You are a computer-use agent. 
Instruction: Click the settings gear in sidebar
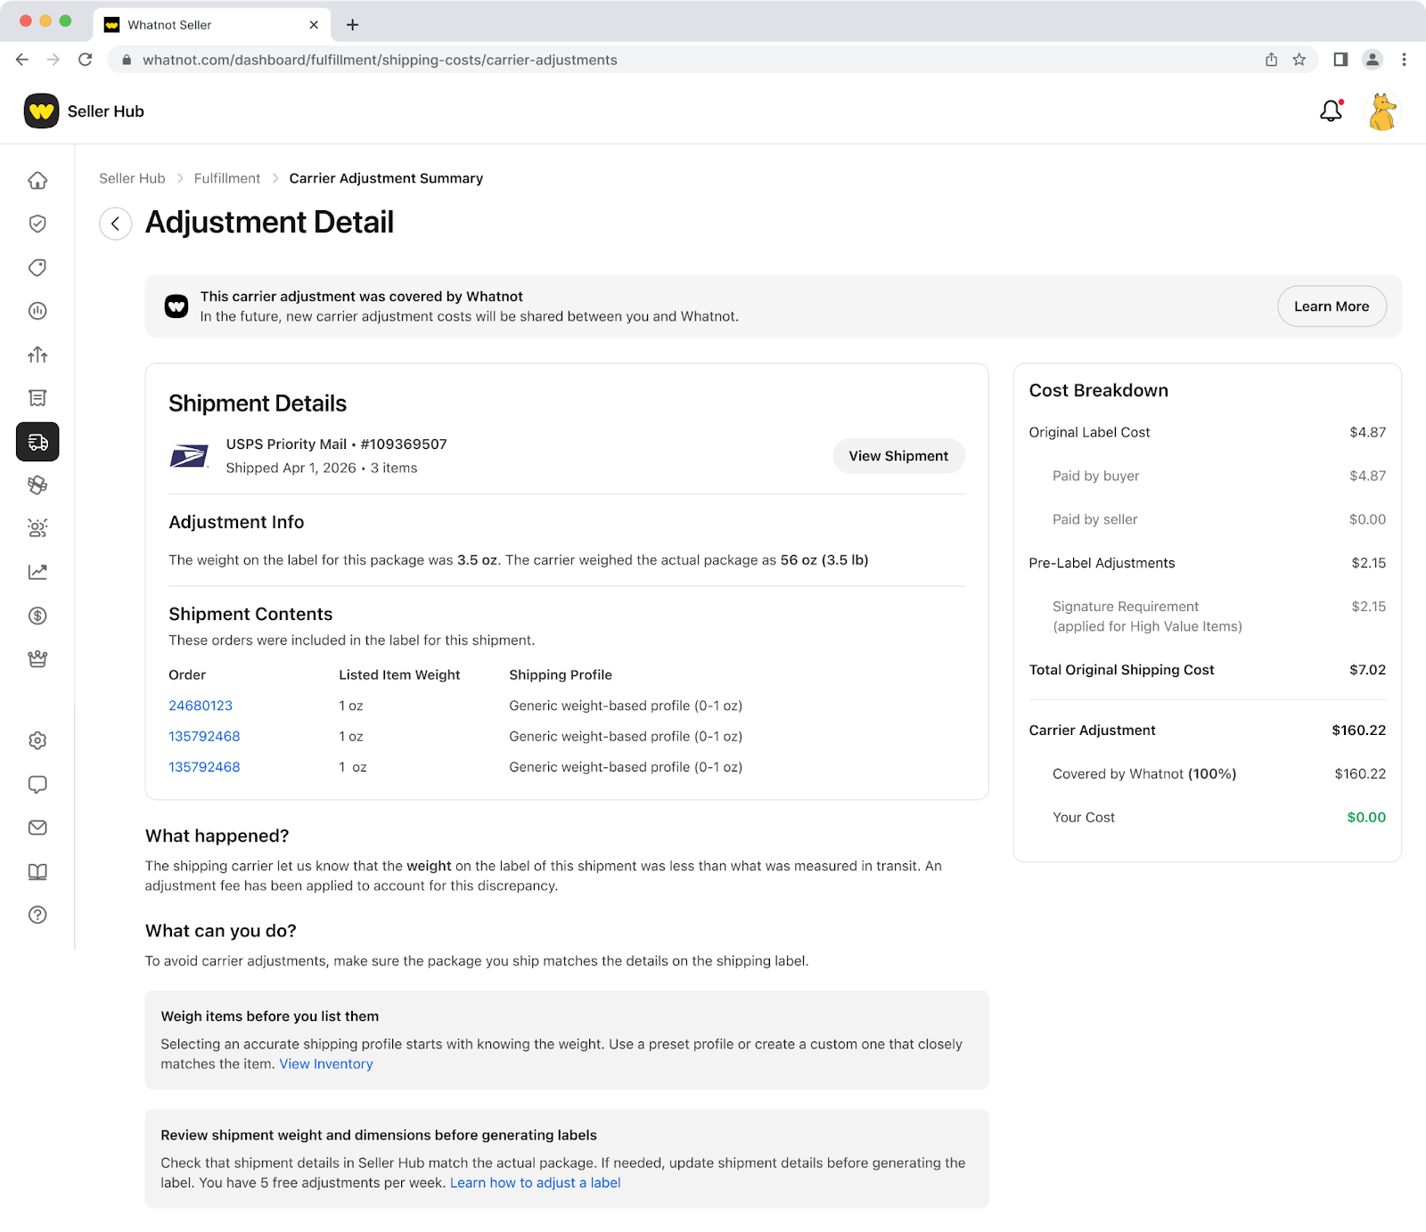(x=37, y=740)
